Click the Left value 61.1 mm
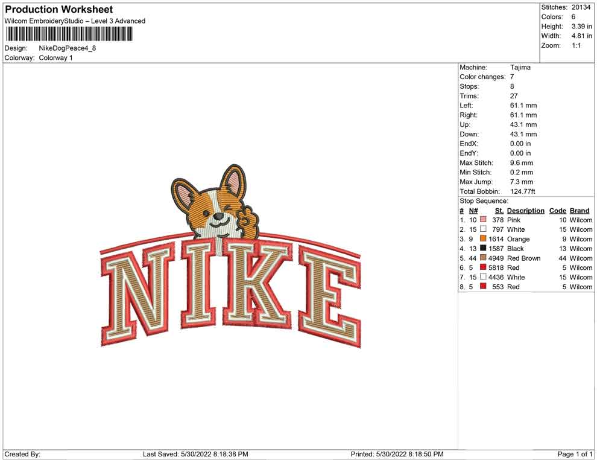This screenshot has height=460, width=597. coord(523,105)
